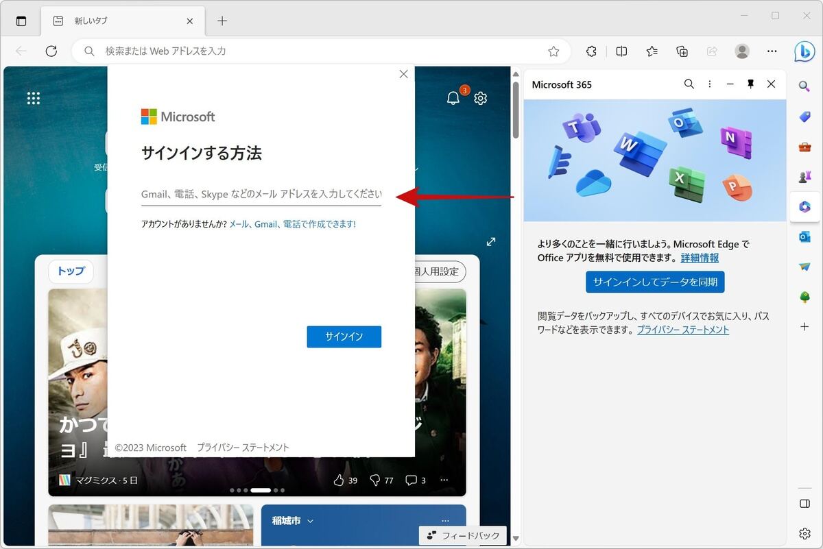823x549 pixels.
Task: Search within the Microsoft 365 panel
Action: coord(689,84)
